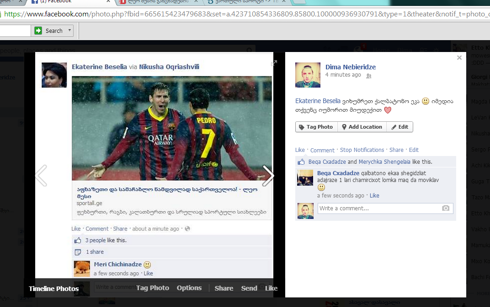490x307 pixels.
Task: Click the Add Location button
Action: coord(362,127)
